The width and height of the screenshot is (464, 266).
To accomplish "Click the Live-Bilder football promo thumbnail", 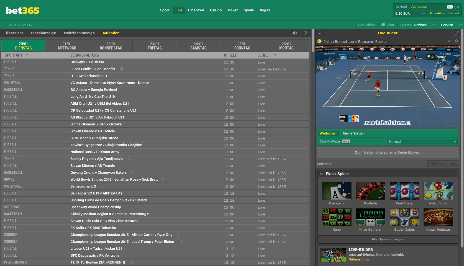I will [x=333, y=255].
